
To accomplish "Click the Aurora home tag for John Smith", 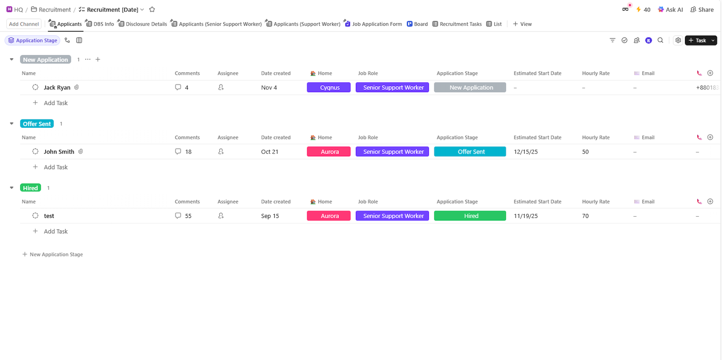I will 328,152.
